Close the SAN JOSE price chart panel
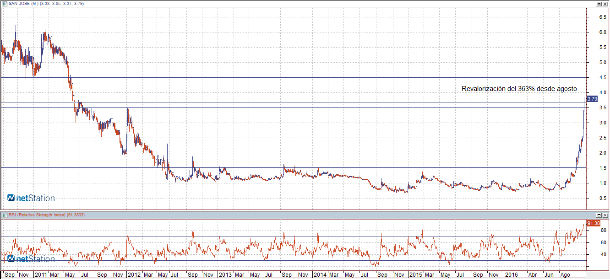This screenshot has height=279, width=610. tap(605, 3)
